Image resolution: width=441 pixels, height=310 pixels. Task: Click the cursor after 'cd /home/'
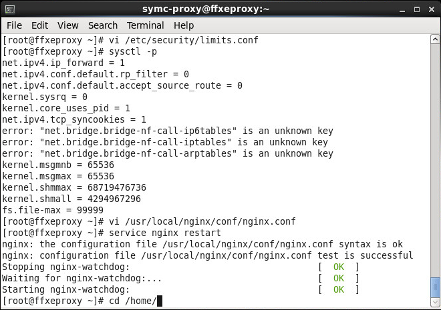point(159,301)
